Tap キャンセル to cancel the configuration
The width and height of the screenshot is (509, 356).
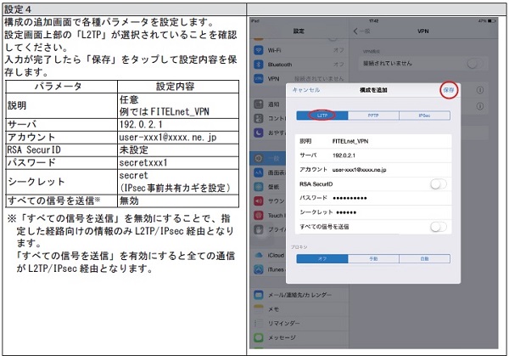pos(305,89)
